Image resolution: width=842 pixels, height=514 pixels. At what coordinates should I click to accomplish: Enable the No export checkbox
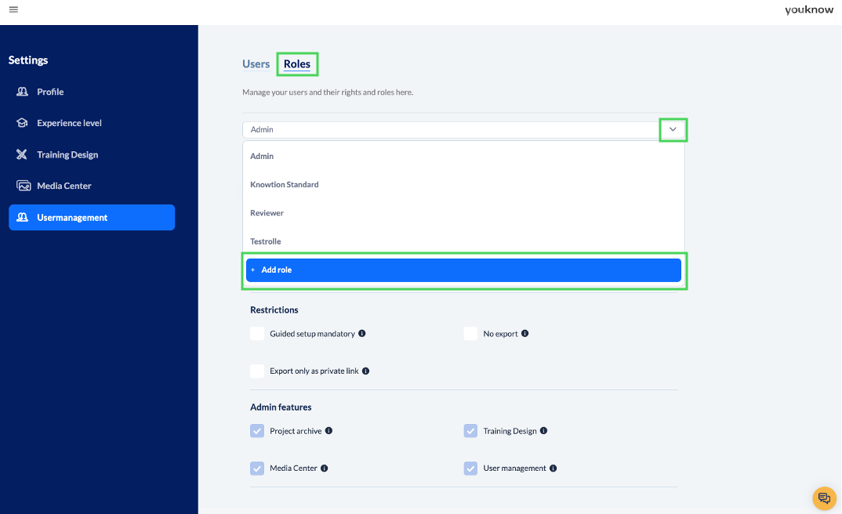point(470,333)
